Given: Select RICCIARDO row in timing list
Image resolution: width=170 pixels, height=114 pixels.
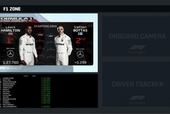Looking at the screenshot, I should tap(25, 105).
